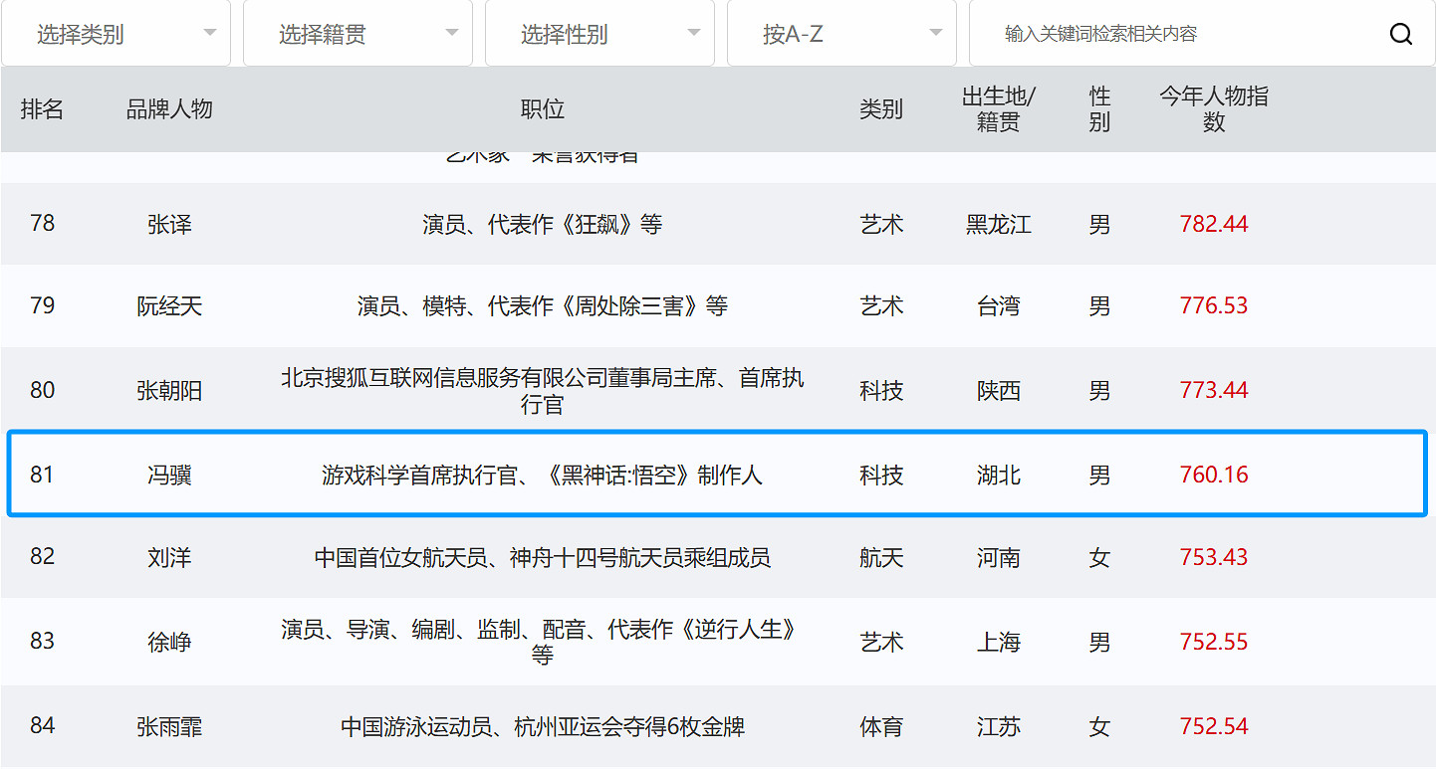This screenshot has width=1436, height=769.
Task: Click the dropdown arrow beside 选择性别
Action: coord(692,33)
